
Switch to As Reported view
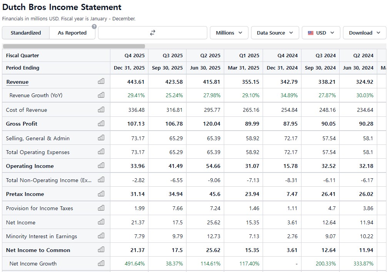[72, 33]
